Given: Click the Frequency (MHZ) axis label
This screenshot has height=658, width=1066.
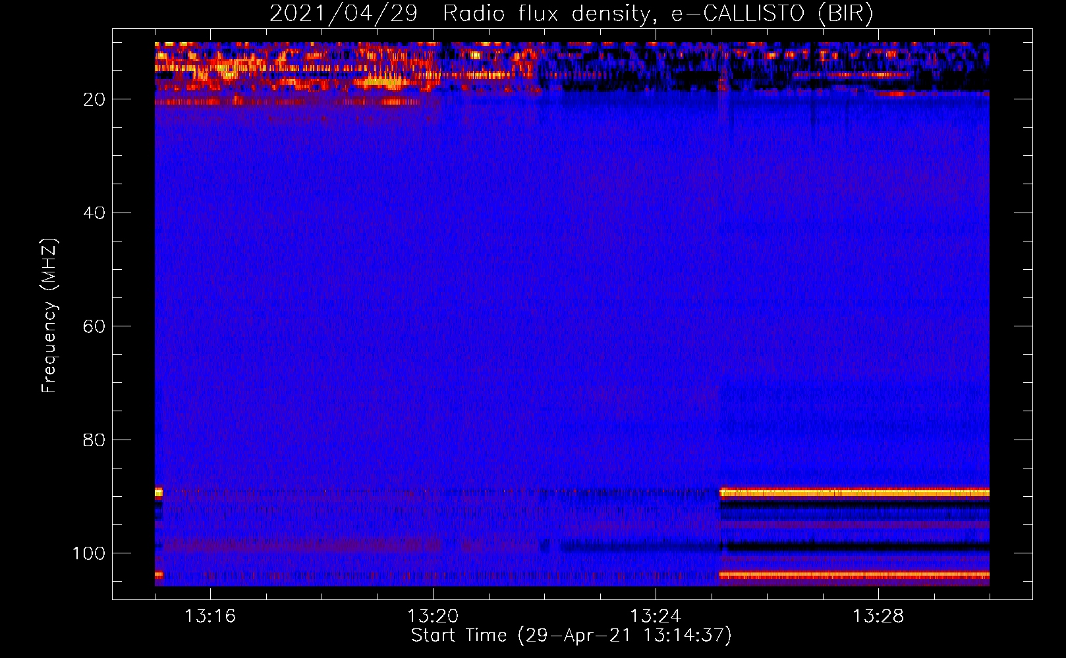Looking at the screenshot, I should point(49,315).
